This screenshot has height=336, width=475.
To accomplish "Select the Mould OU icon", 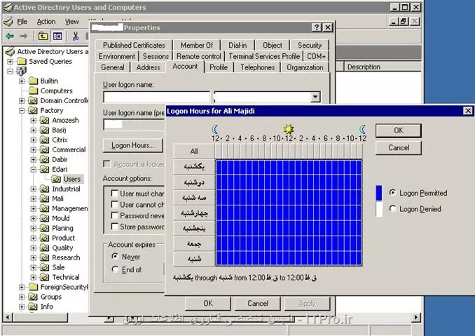I will coord(45,218).
